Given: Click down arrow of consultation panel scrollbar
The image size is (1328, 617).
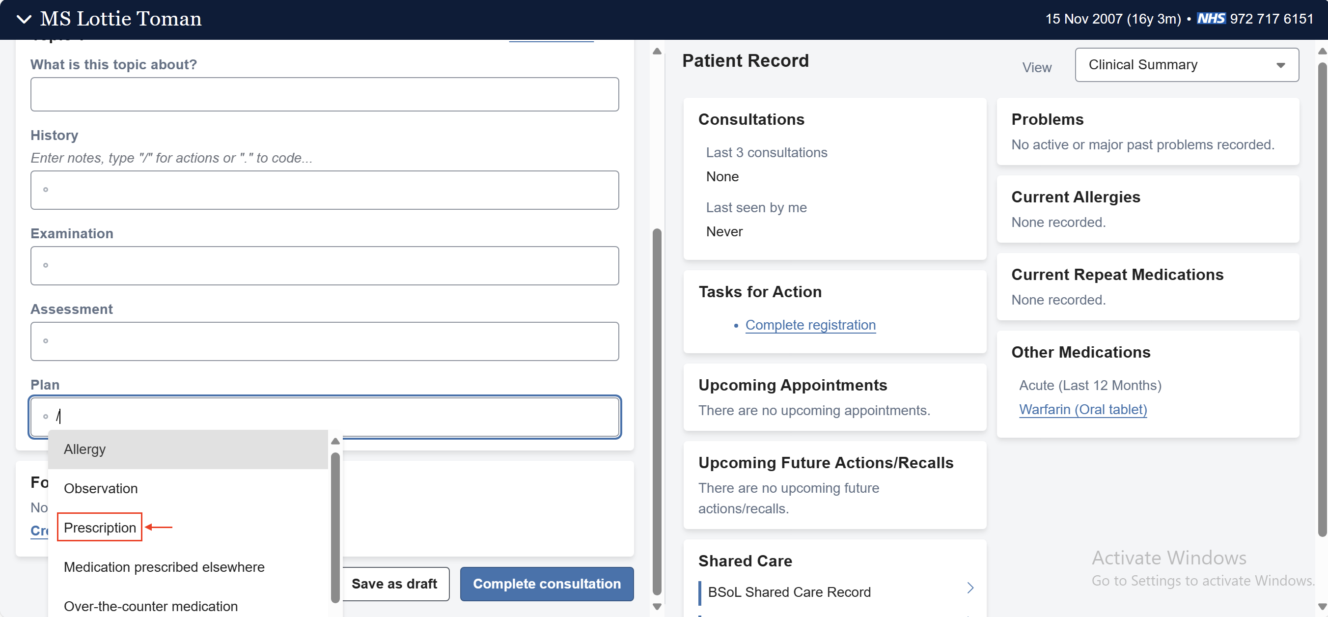Looking at the screenshot, I should tap(657, 607).
